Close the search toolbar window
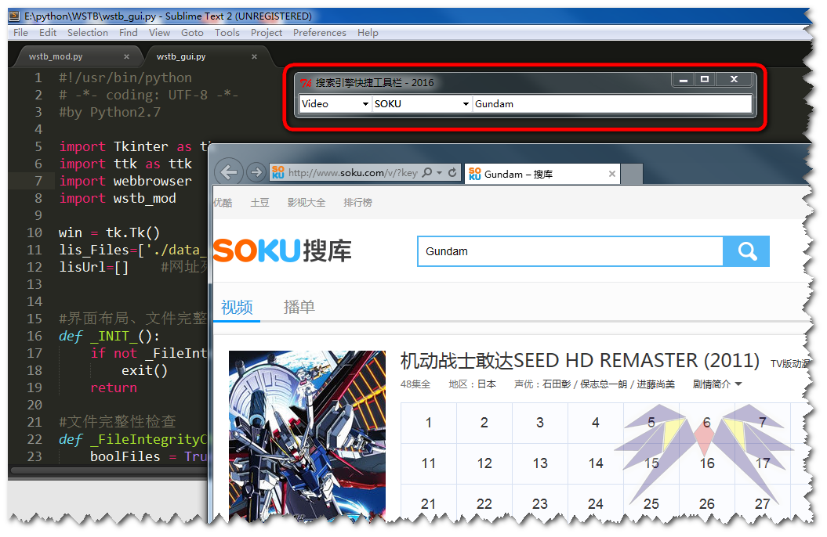 click(x=735, y=80)
